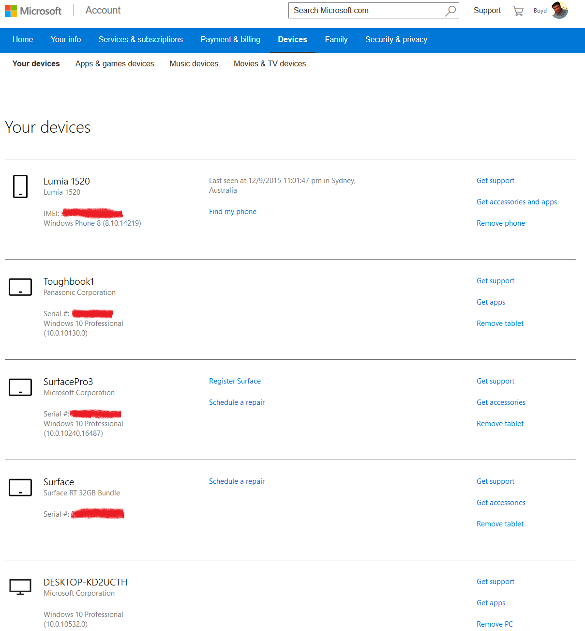Click Last seen at 12/9/2015 text

(x=282, y=185)
